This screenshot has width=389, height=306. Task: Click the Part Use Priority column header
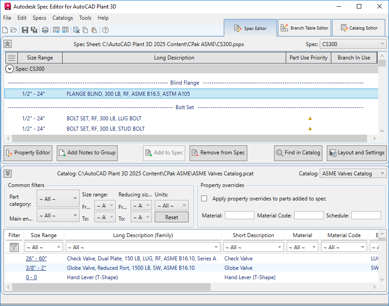[x=309, y=58]
